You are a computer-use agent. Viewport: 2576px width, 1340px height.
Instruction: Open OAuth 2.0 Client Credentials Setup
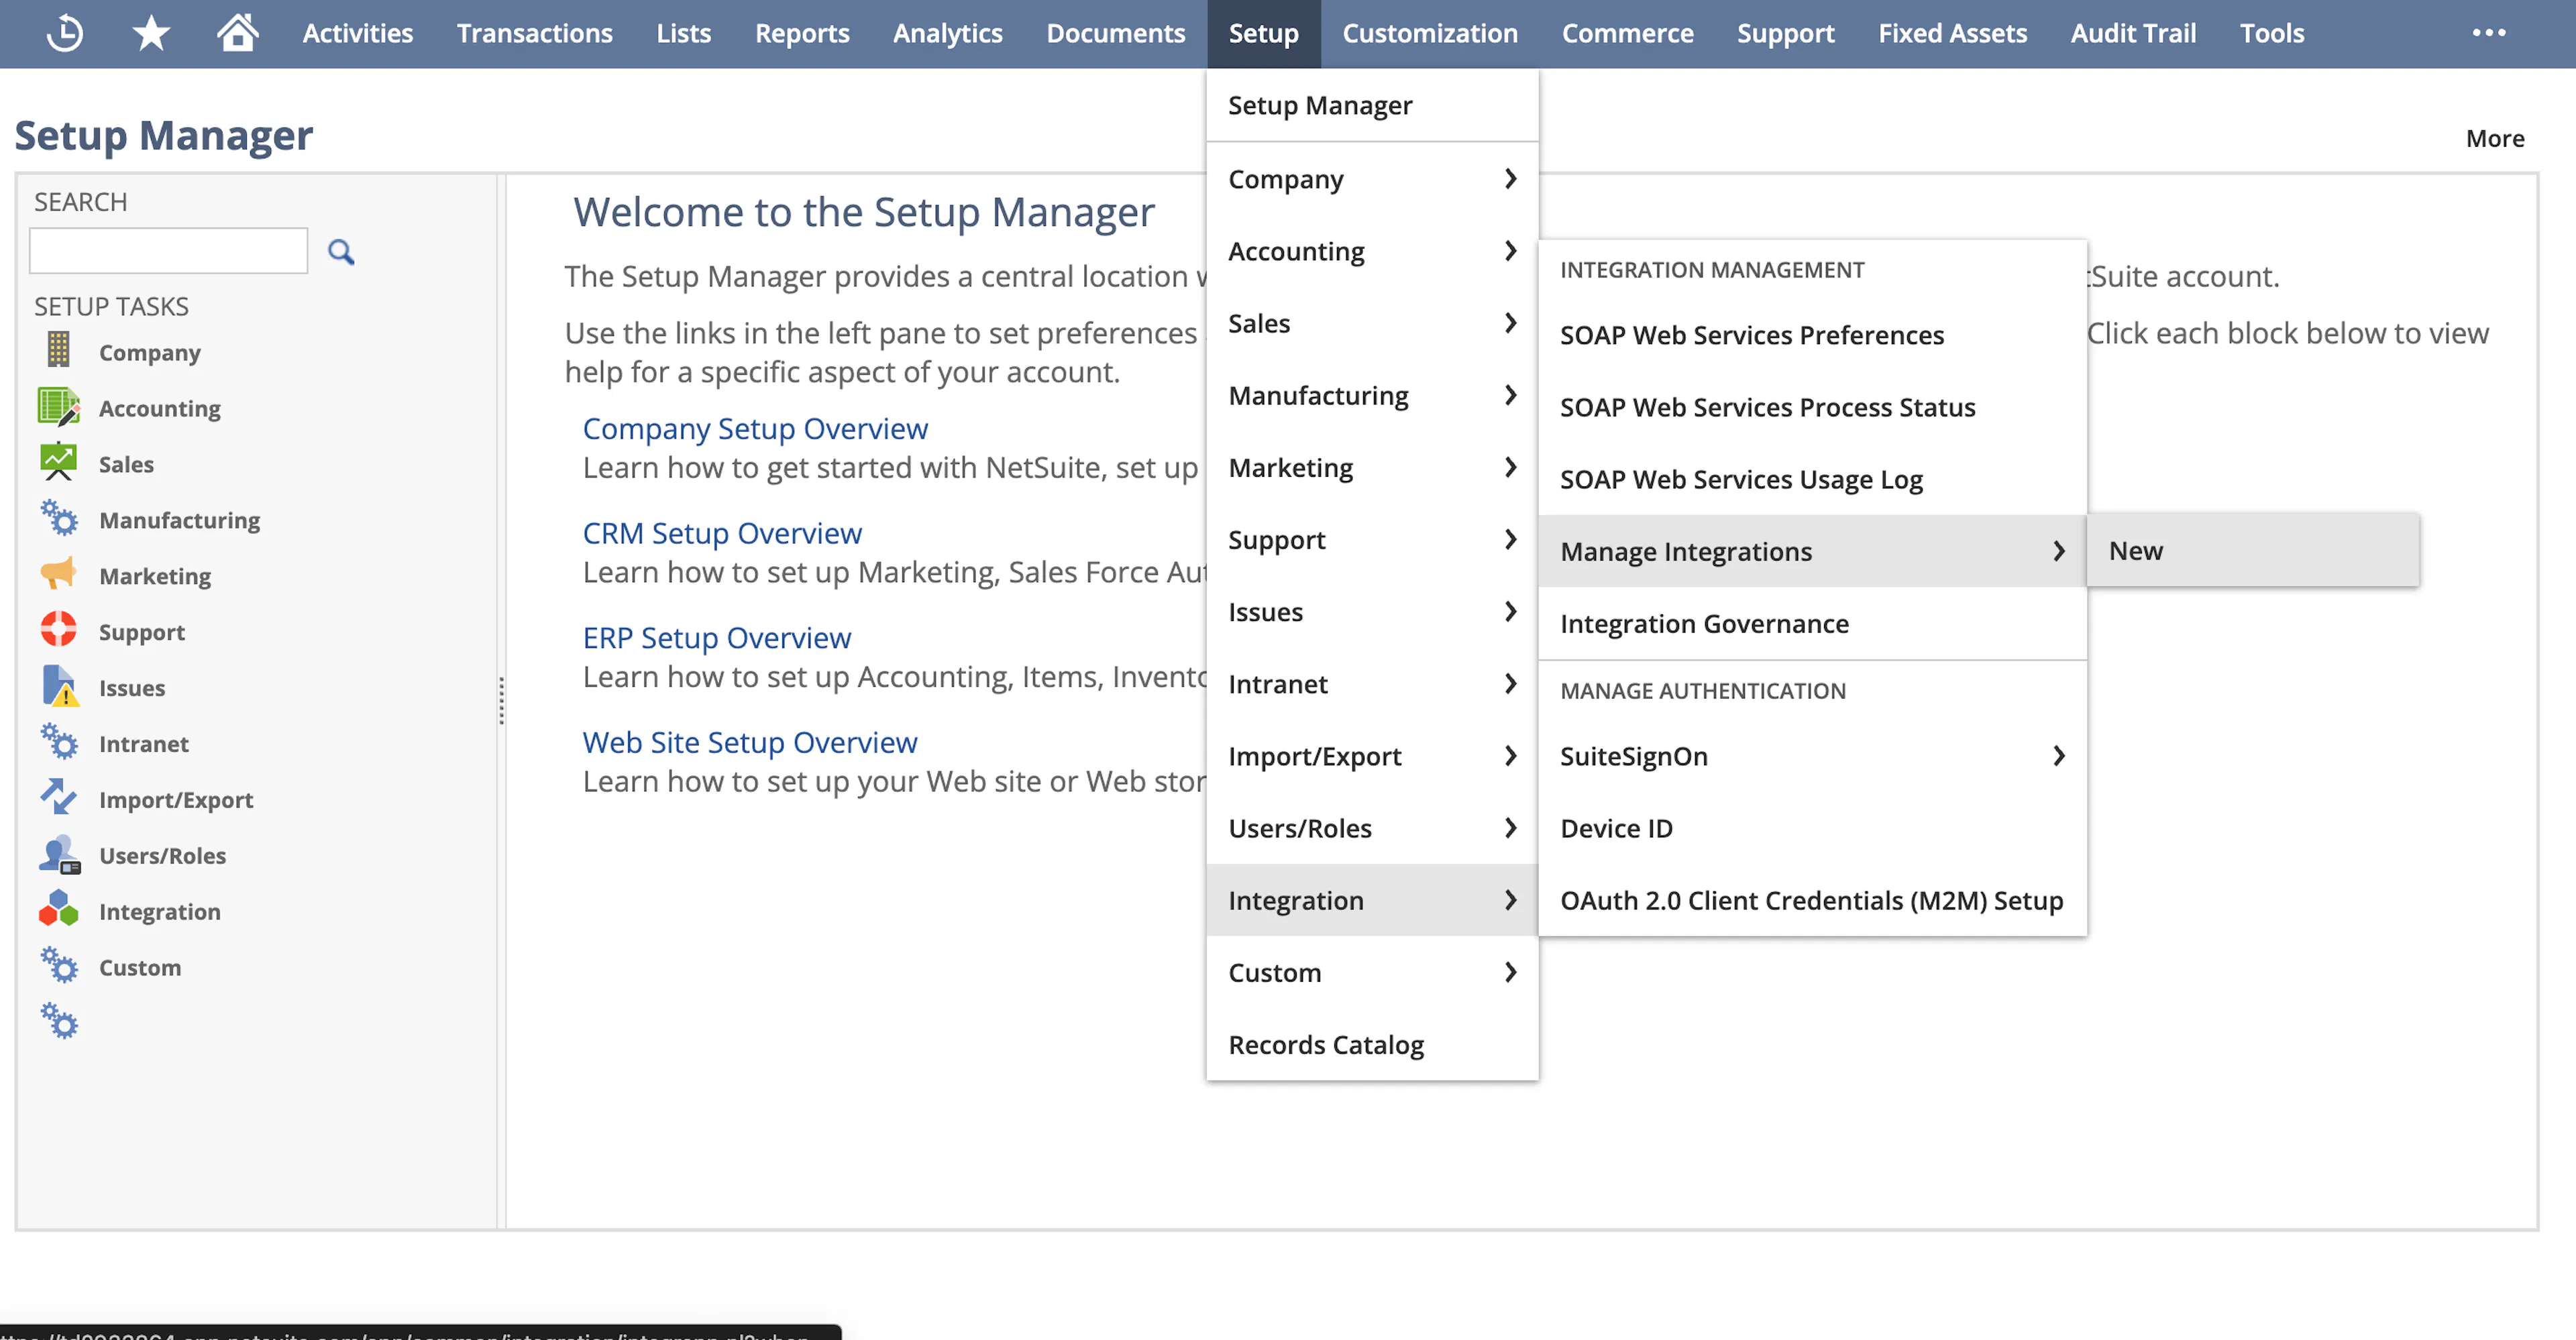pyautogui.click(x=1812, y=900)
